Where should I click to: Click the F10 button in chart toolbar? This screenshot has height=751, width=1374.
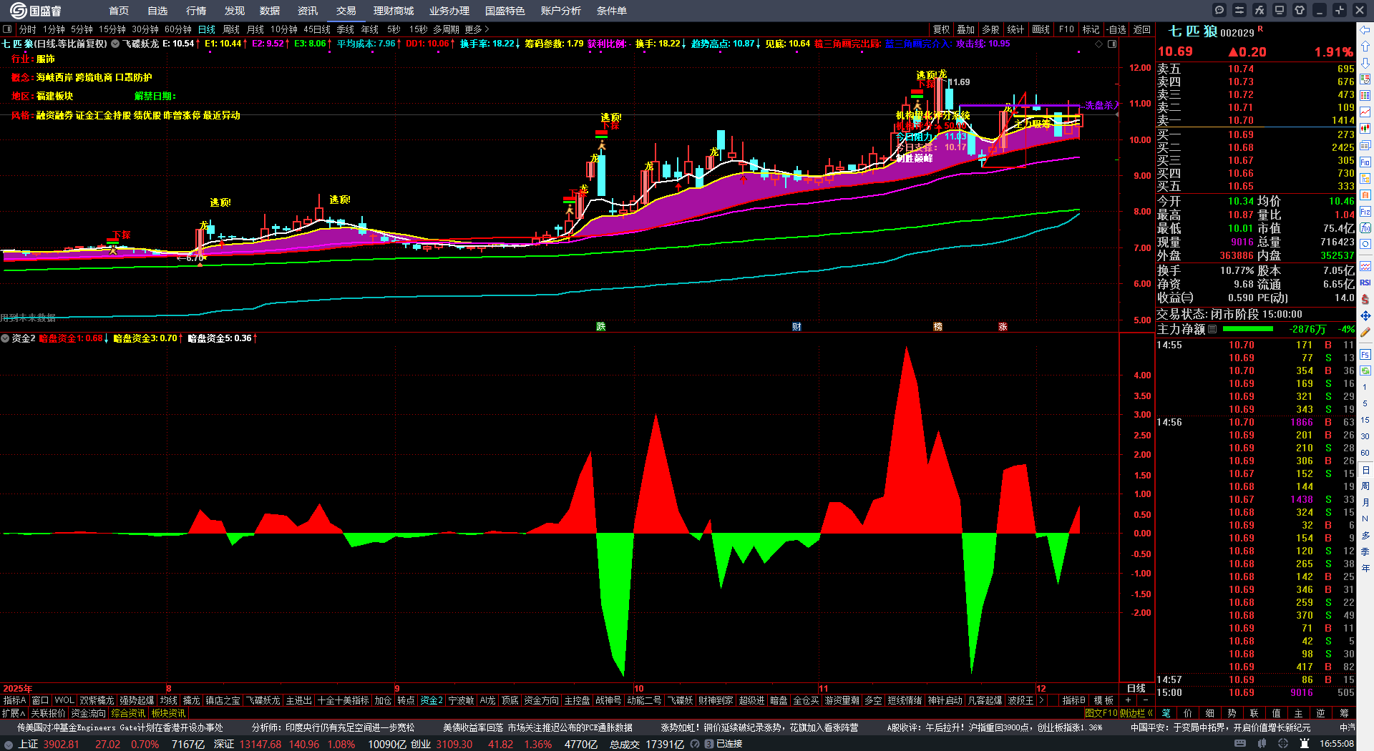[x=1066, y=29]
